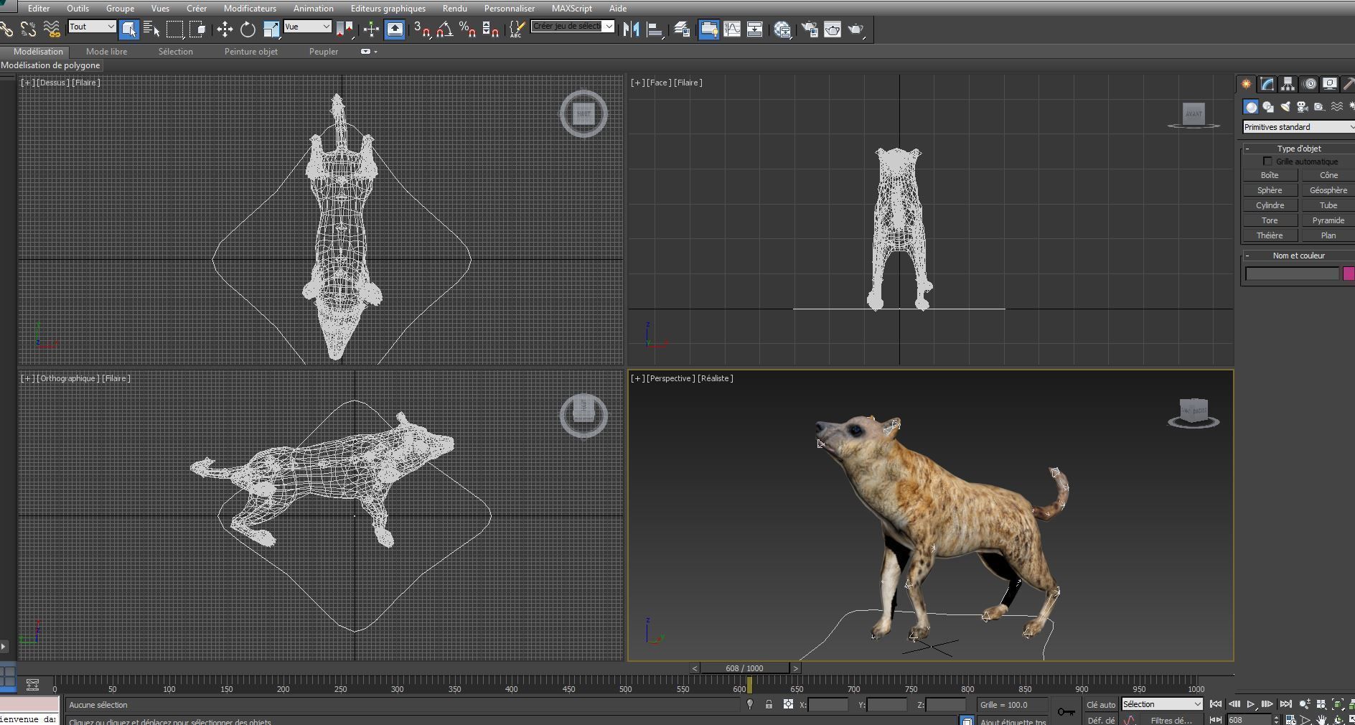
Task: Open the Layer Manager icon
Action: point(682,29)
